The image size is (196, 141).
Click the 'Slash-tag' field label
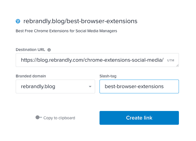tap(108, 76)
